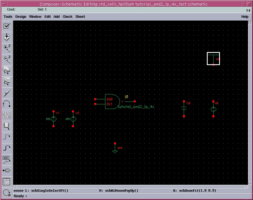Image resolution: width=253 pixels, height=200 pixels.
Task: Open the window menu button in title bar
Action: [x=4, y=4]
